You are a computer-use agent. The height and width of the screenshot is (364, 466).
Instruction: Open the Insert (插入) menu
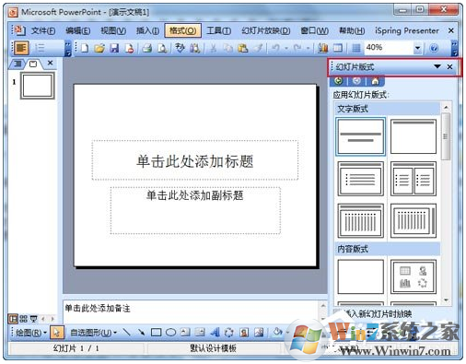tap(147, 30)
